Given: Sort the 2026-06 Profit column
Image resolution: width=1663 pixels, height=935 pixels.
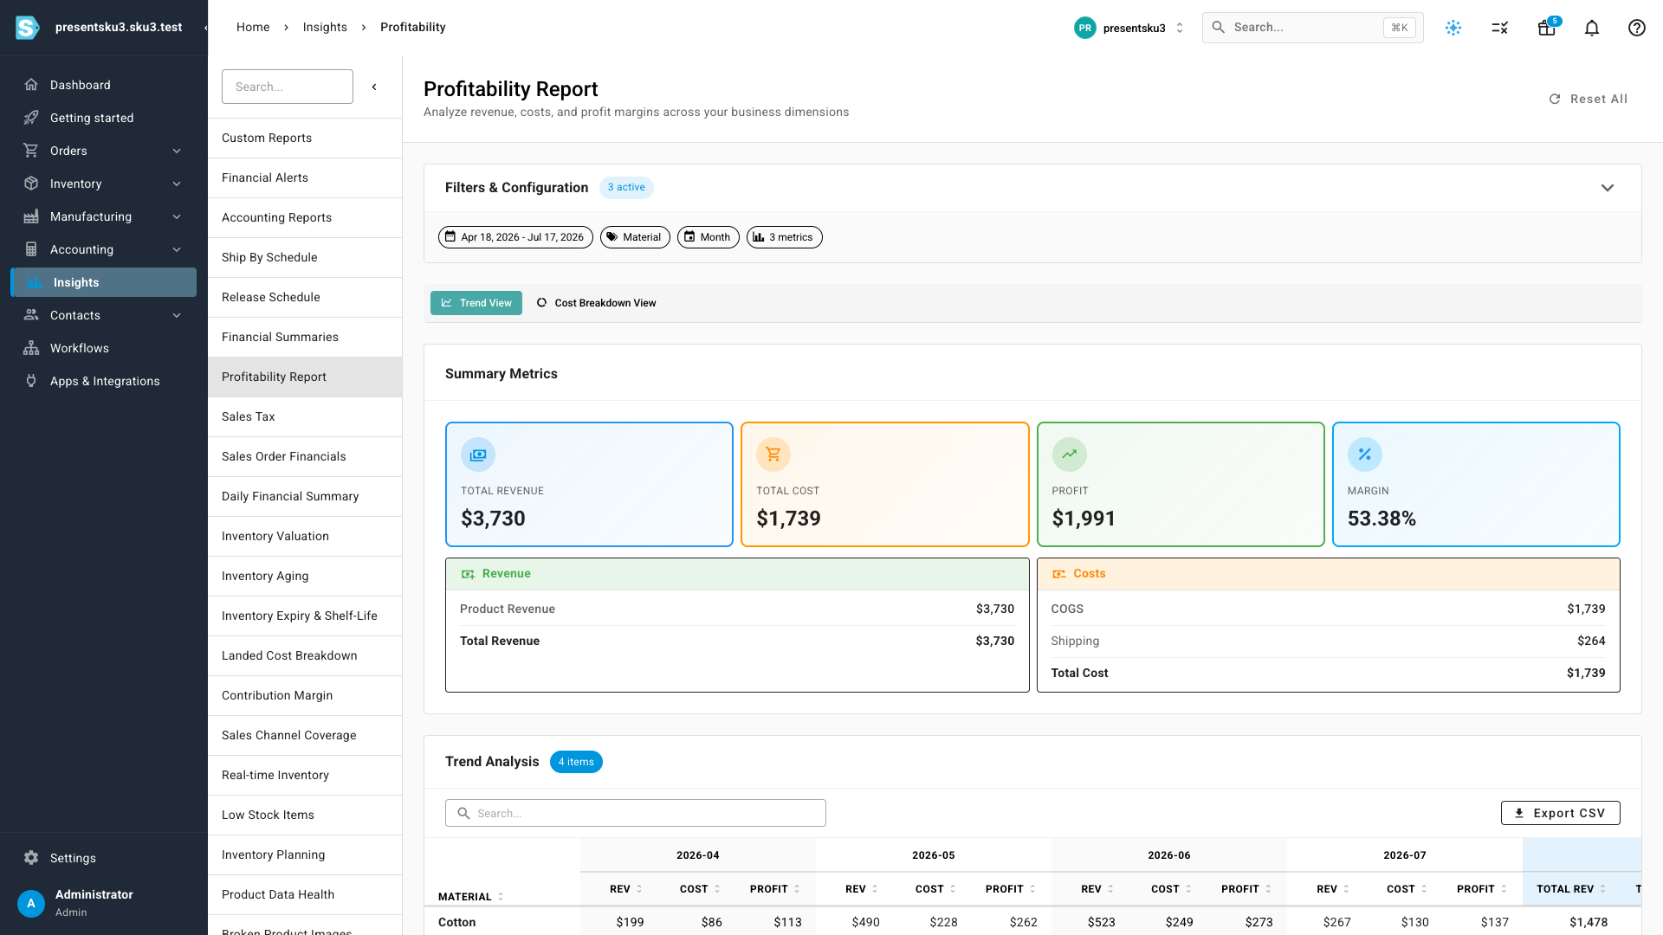Looking at the screenshot, I should tap(1246, 889).
